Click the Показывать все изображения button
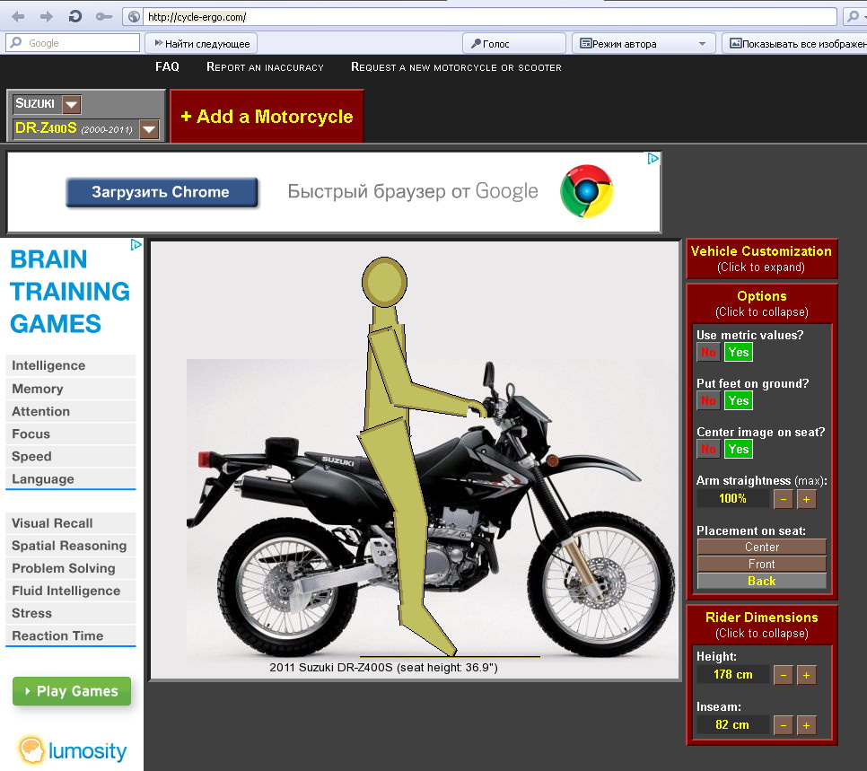 point(795,43)
